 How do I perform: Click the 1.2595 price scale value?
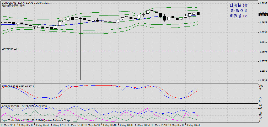point(263,51)
